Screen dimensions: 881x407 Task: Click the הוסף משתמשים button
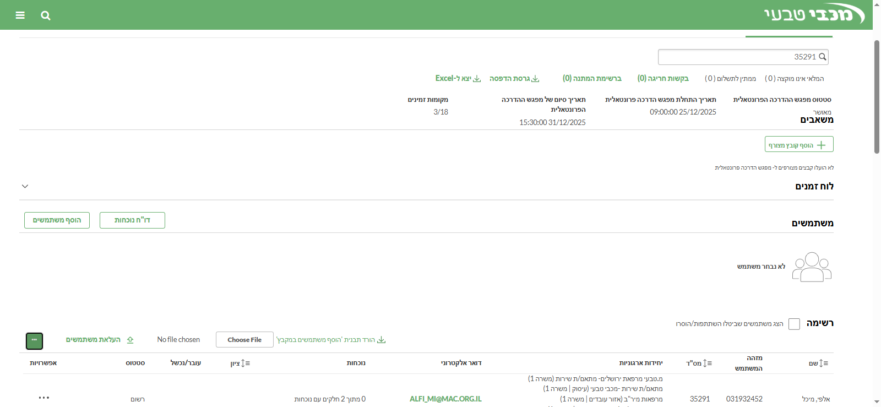pyautogui.click(x=57, y=220)
